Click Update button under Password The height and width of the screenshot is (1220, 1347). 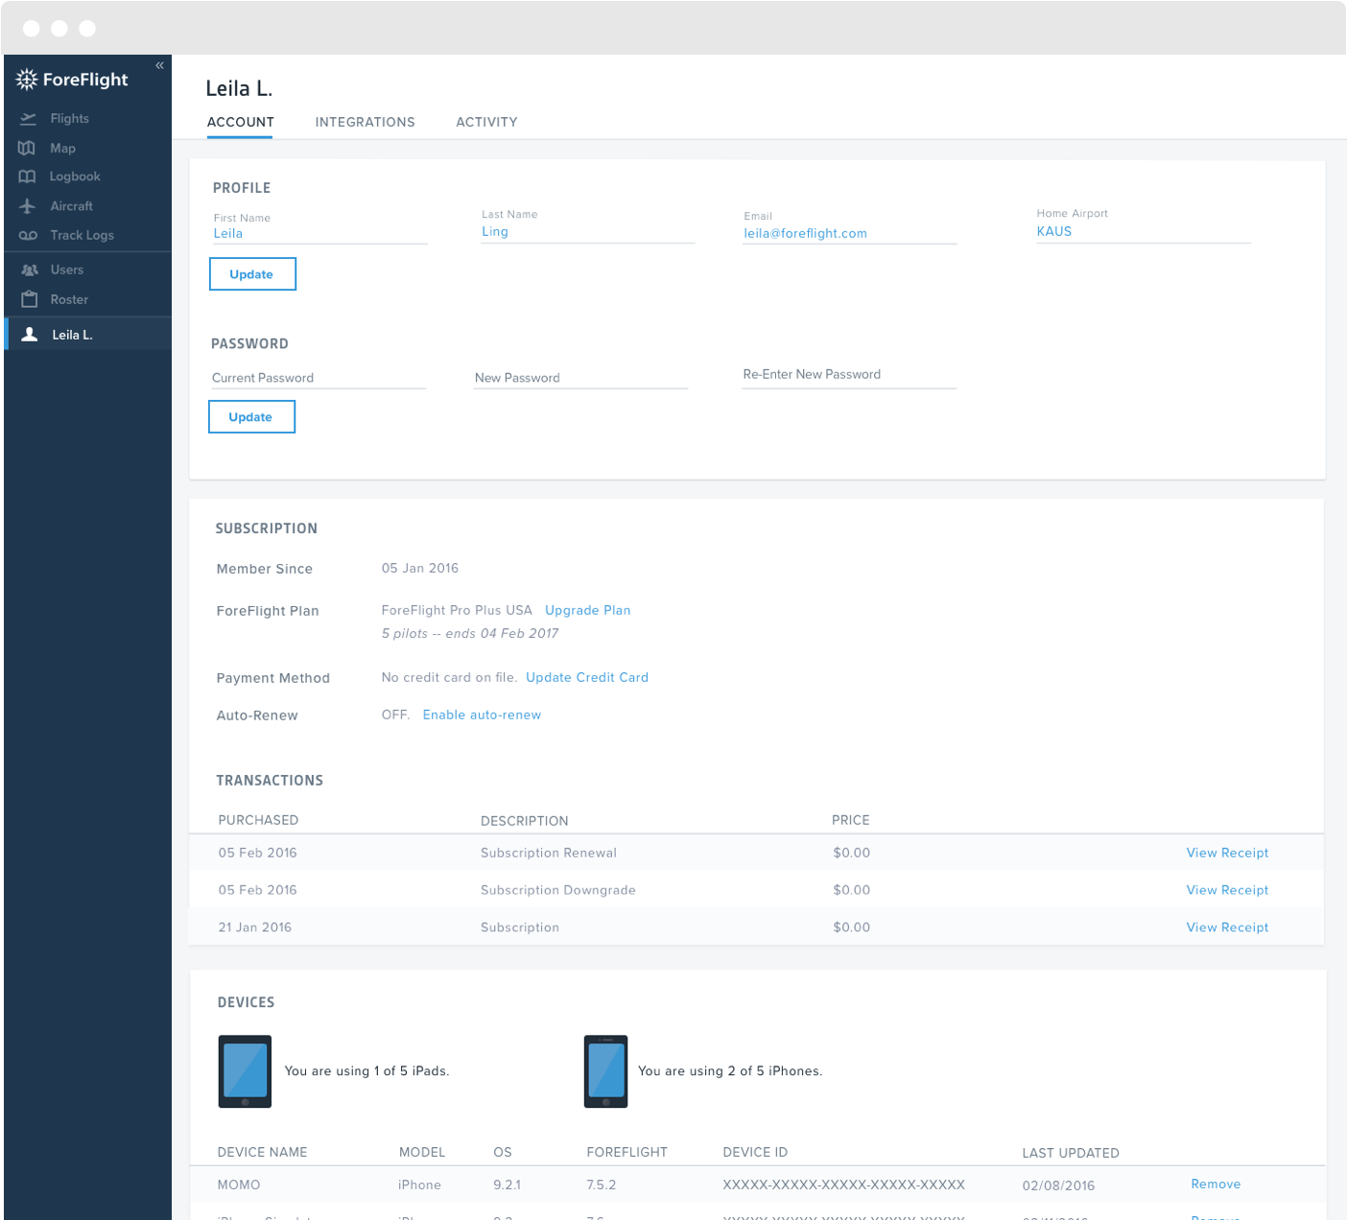(x=251, y=417)
